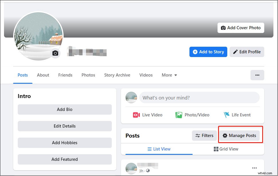
Task: Go to the Story Archive tab
Action: click(117, 75)
